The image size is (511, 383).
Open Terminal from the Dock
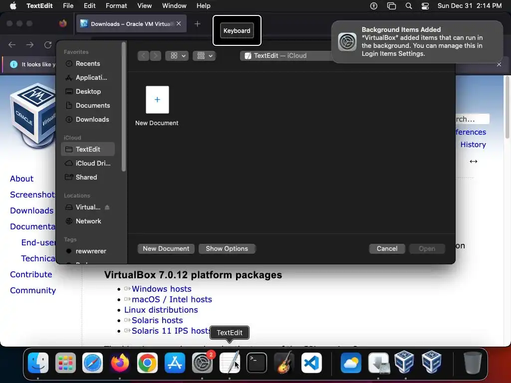click(x=257, y=363)
